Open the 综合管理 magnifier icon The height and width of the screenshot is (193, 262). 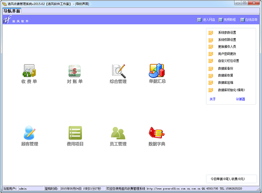tap(119, 71)
